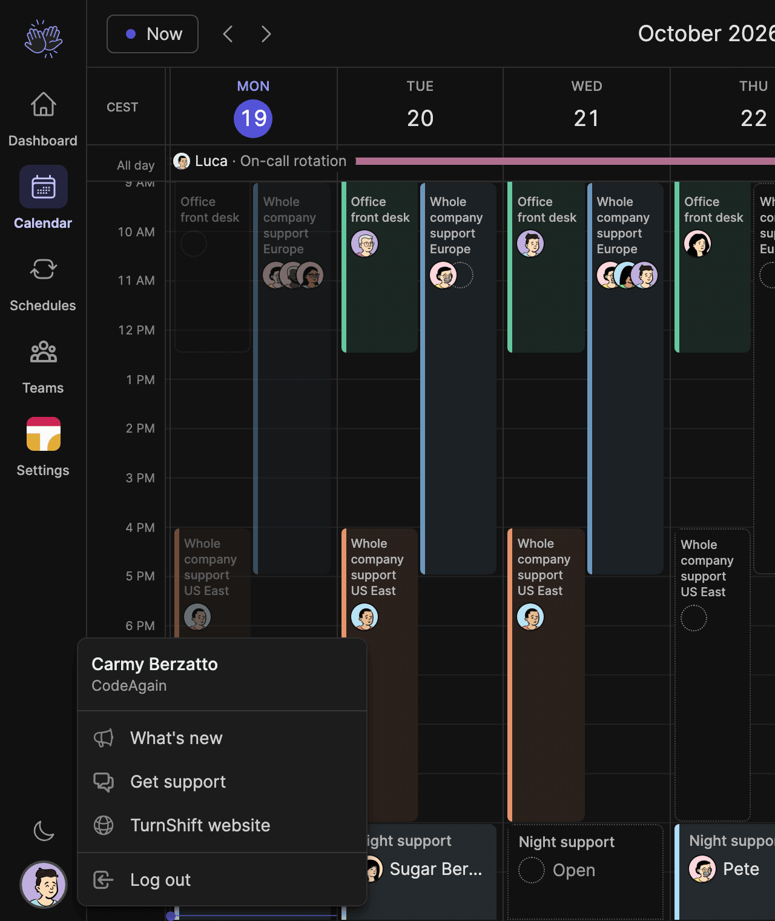Screen dimensions: 775x921
Task: Click the October 2026 month title
Action: point(706,34)
